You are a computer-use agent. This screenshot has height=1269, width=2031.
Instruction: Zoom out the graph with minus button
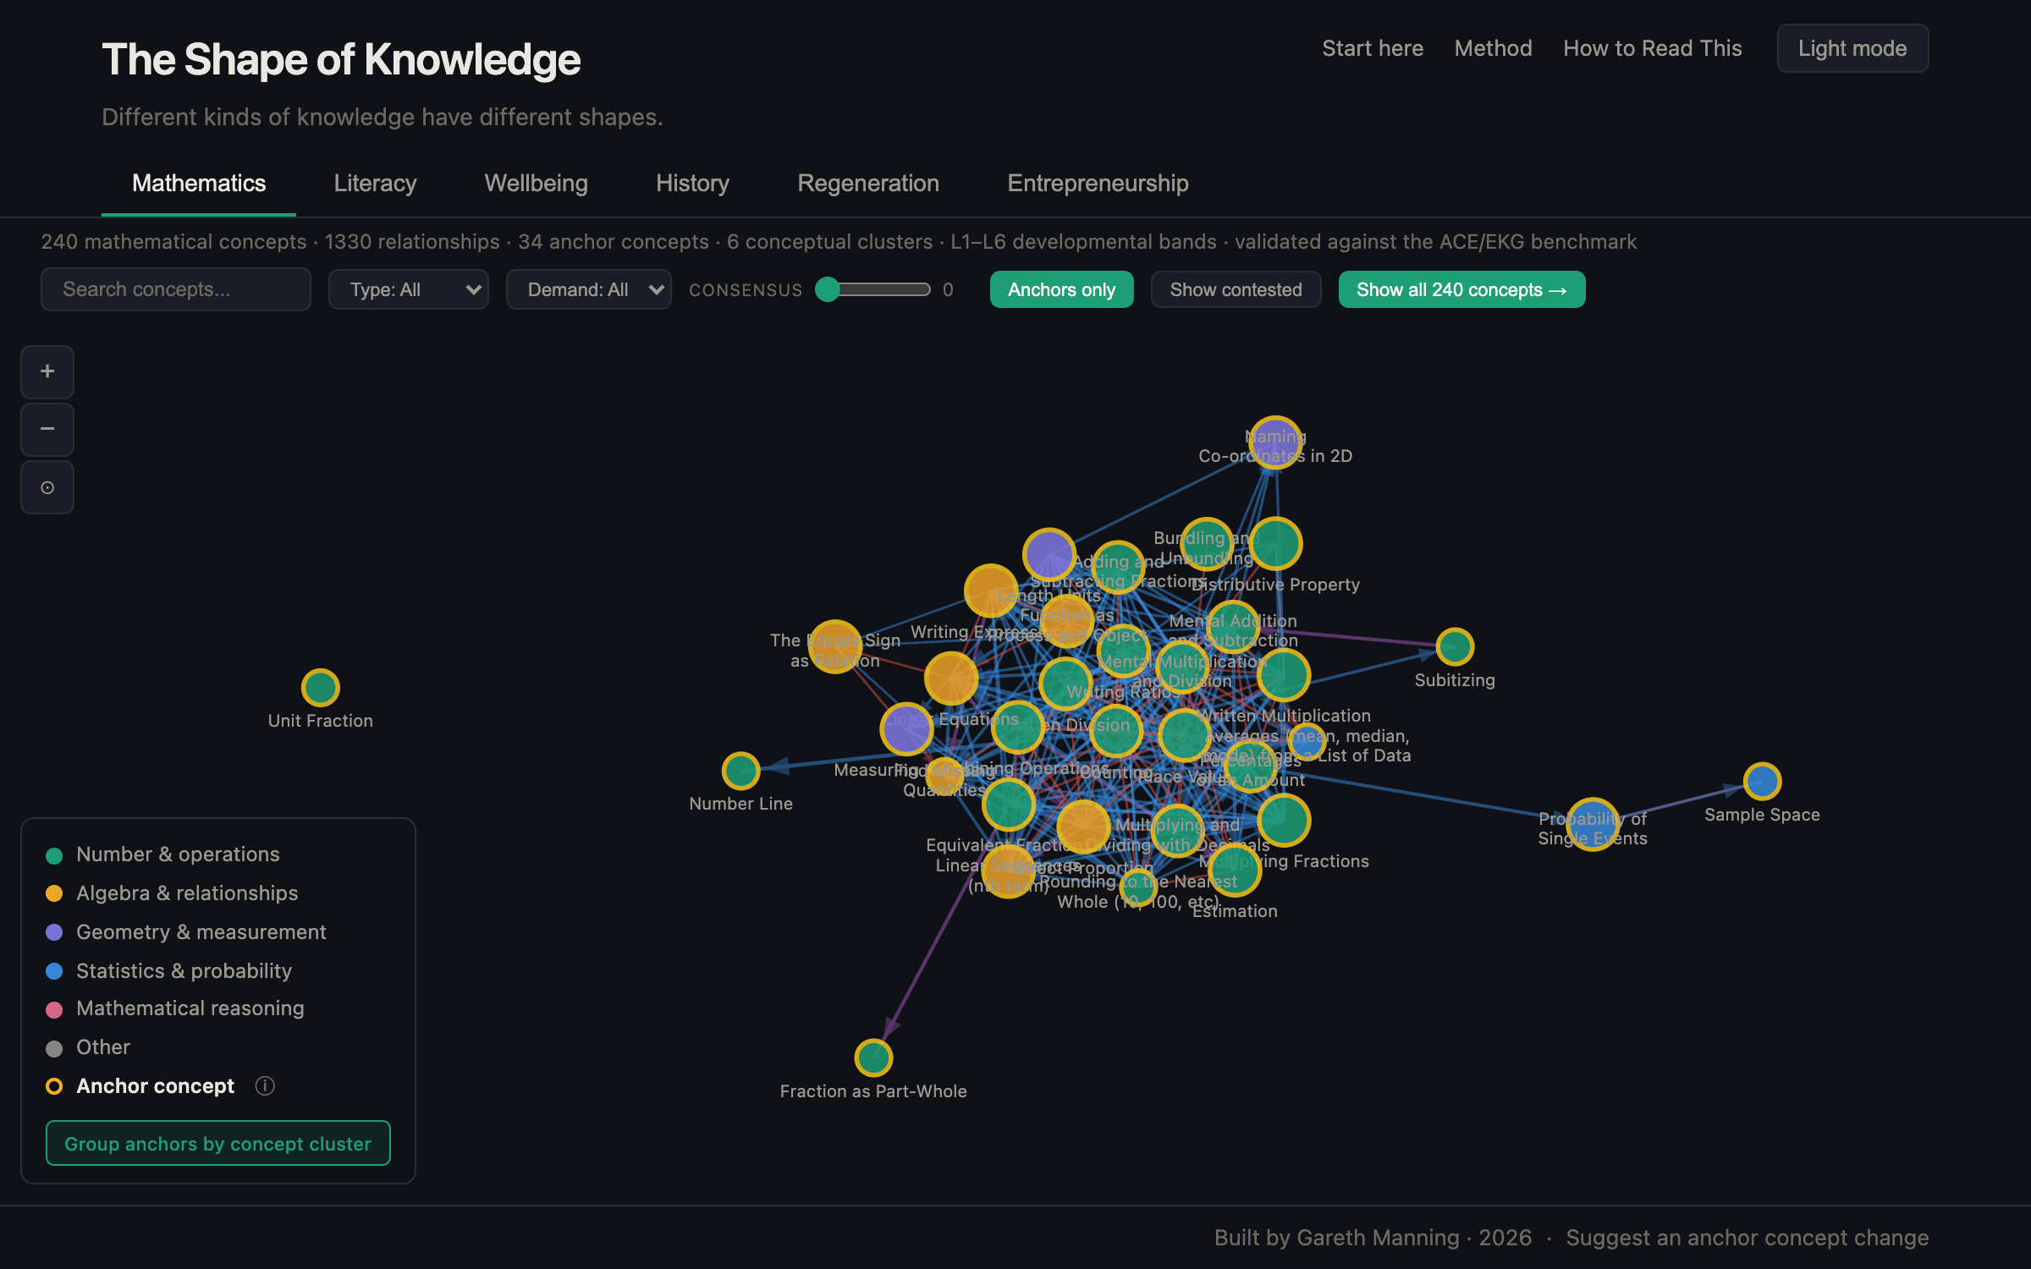tap(47, 429)
